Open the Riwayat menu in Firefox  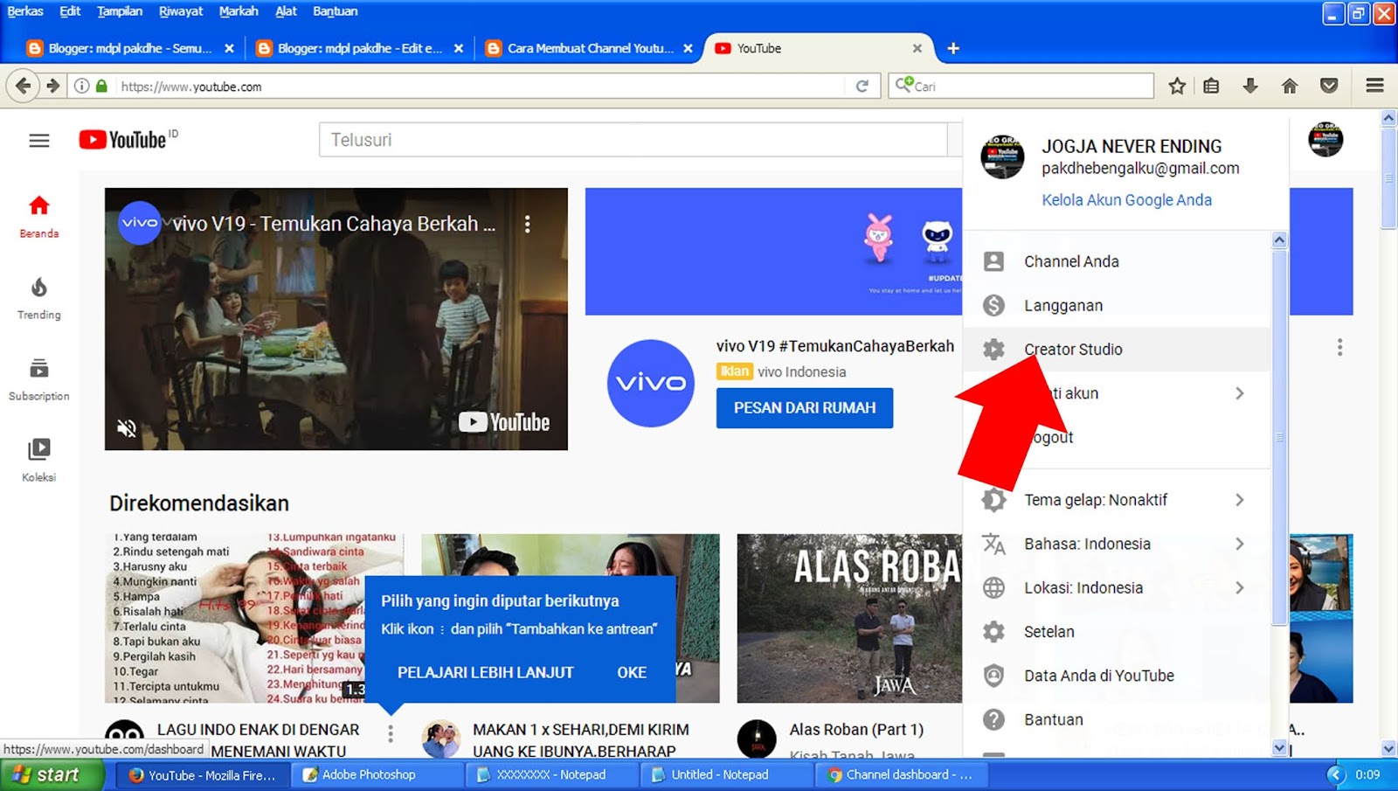(181, 11)
